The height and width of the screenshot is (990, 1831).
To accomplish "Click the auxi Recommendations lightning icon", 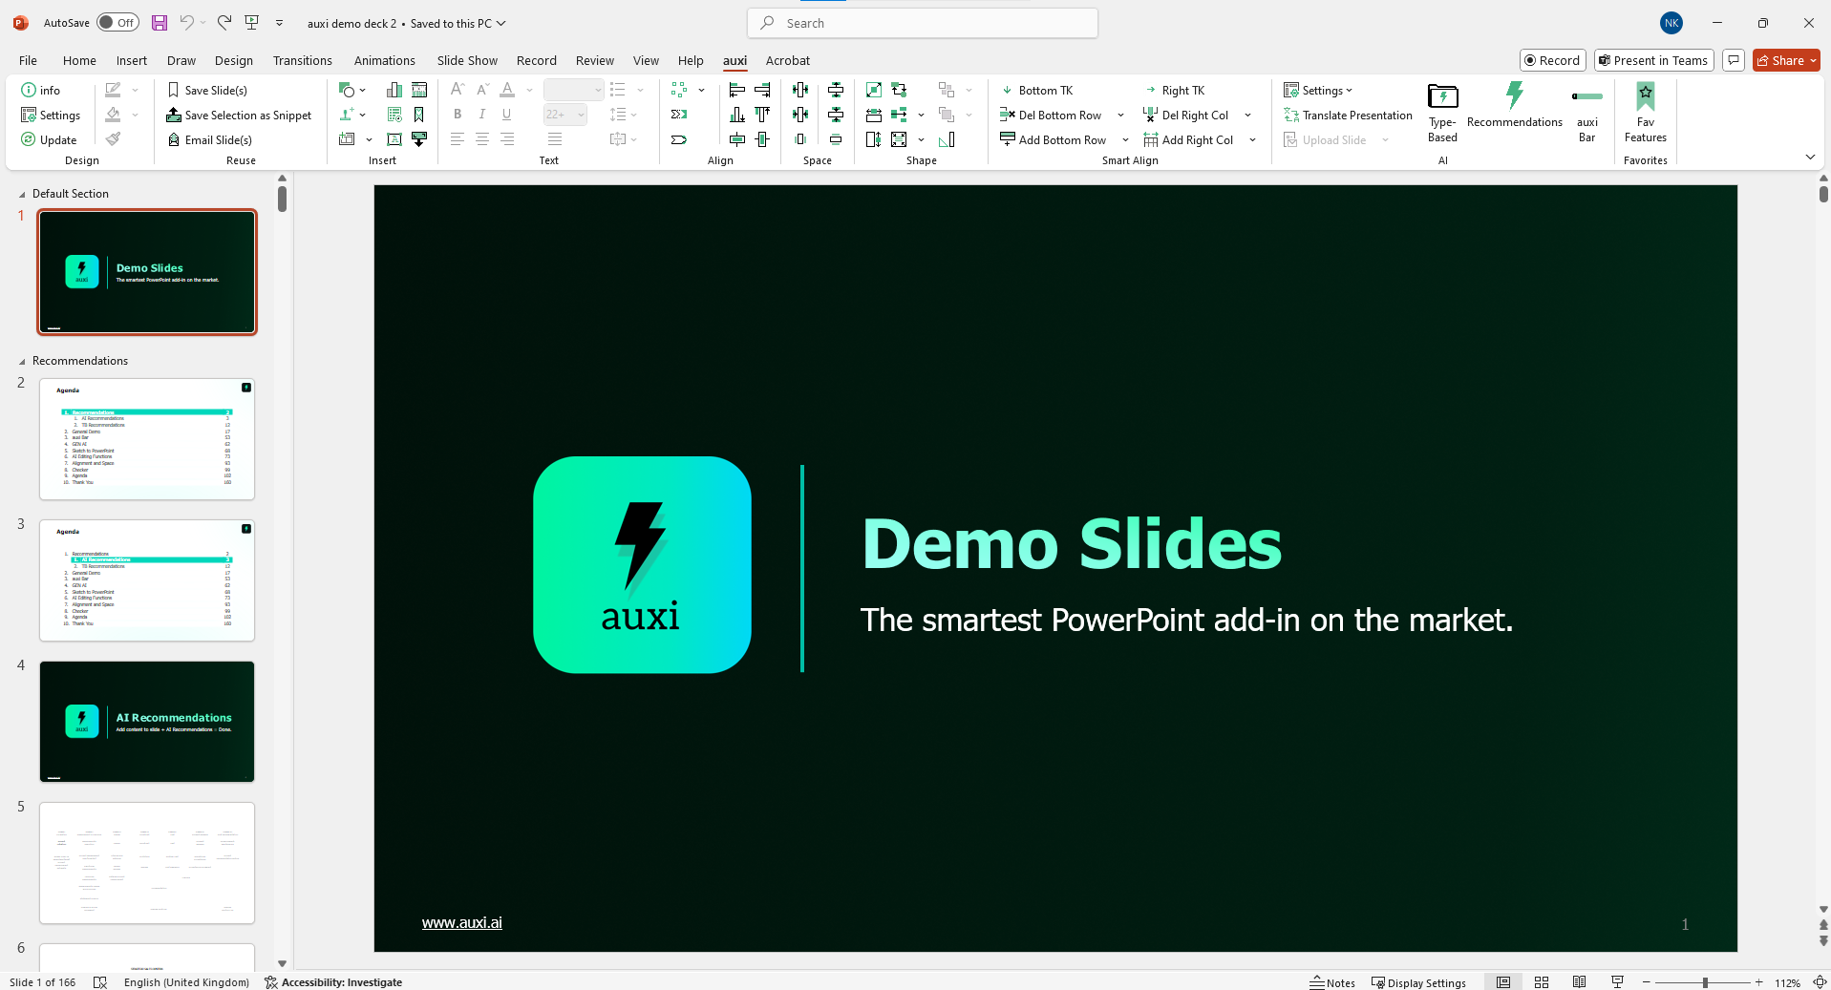I will coord(1514,96).
